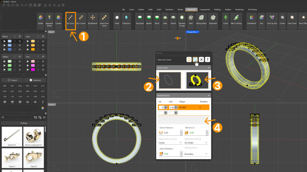Open the Alignment on Curve dropdown
The height and width of the screenshot is (172, 307).
(x=170, y=143)
